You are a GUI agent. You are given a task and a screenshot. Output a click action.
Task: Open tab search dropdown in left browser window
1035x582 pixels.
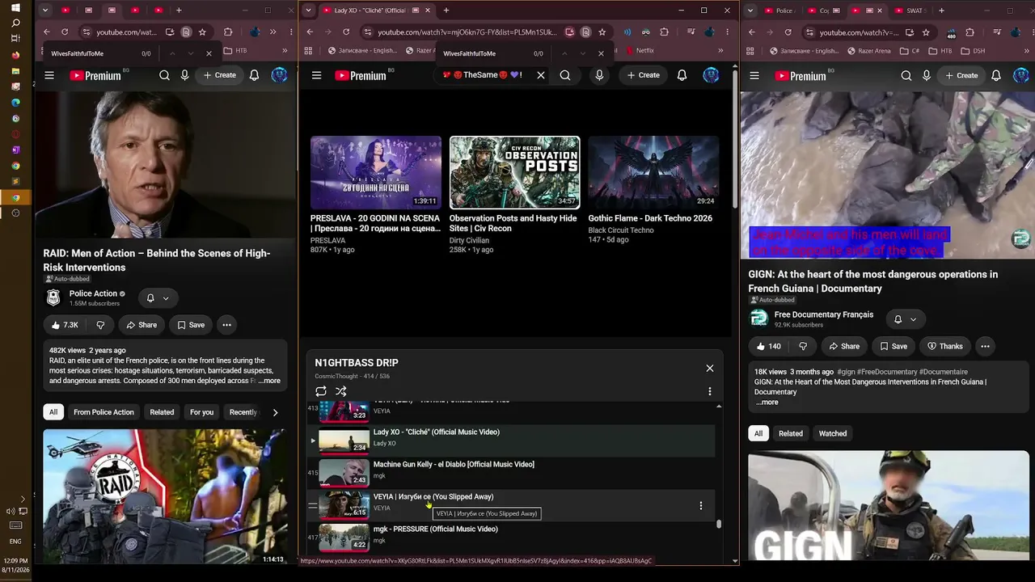point(45,11)
